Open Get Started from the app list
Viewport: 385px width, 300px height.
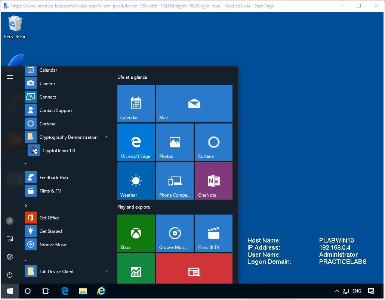50,231
